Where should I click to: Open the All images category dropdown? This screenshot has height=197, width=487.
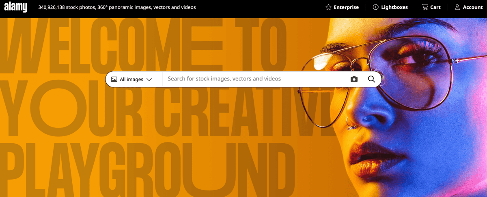[131, 79]
